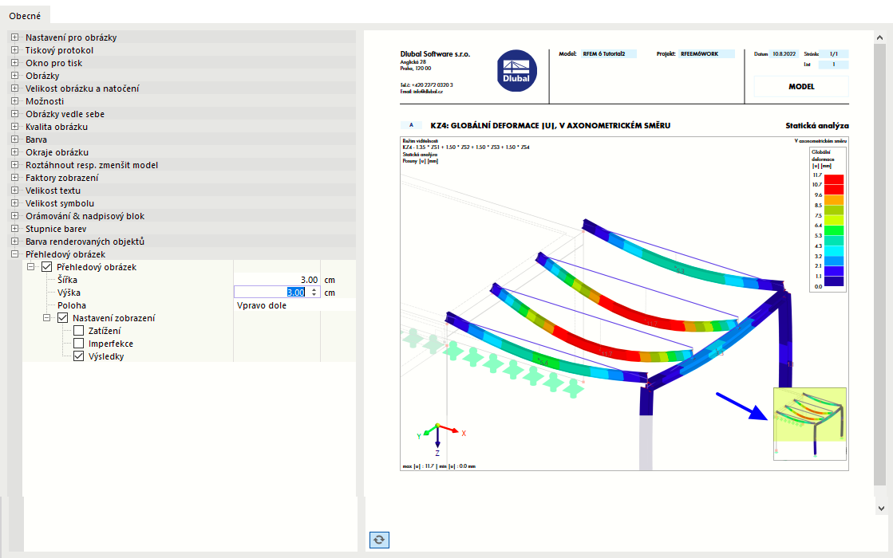Click the XYZ coordinate axes symbol
This screenshot has width=893, height=558.
441,439
